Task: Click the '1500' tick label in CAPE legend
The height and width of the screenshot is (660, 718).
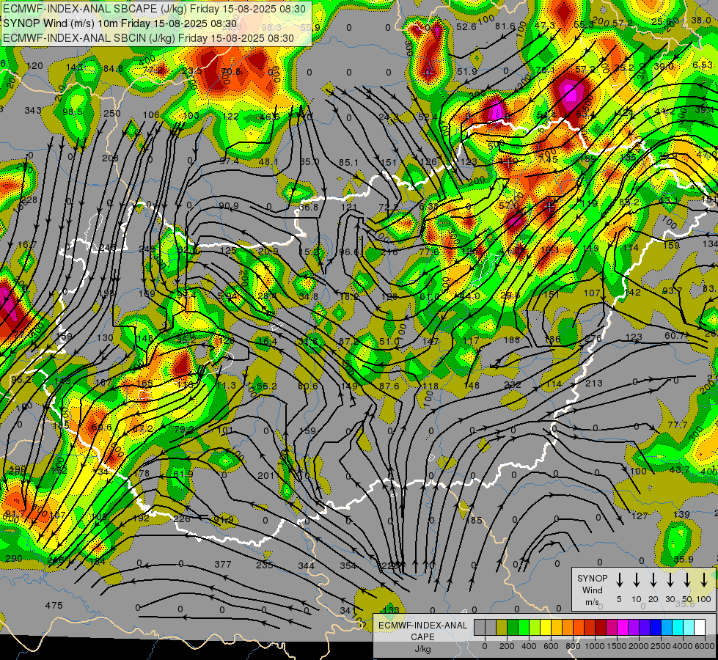Action: [x=617, y=646]
